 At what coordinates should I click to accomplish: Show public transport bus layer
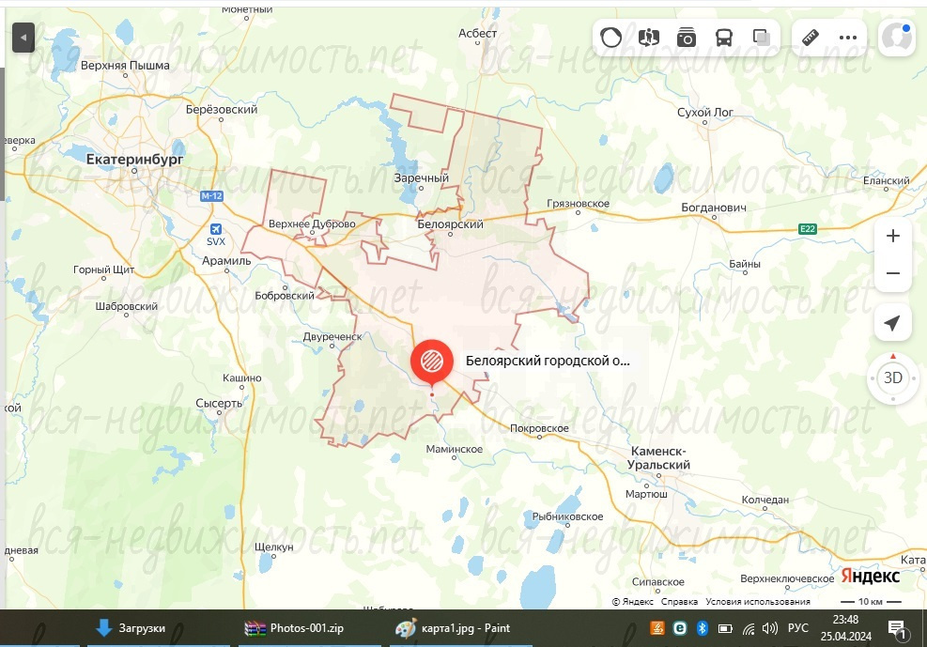click(724, 38)
